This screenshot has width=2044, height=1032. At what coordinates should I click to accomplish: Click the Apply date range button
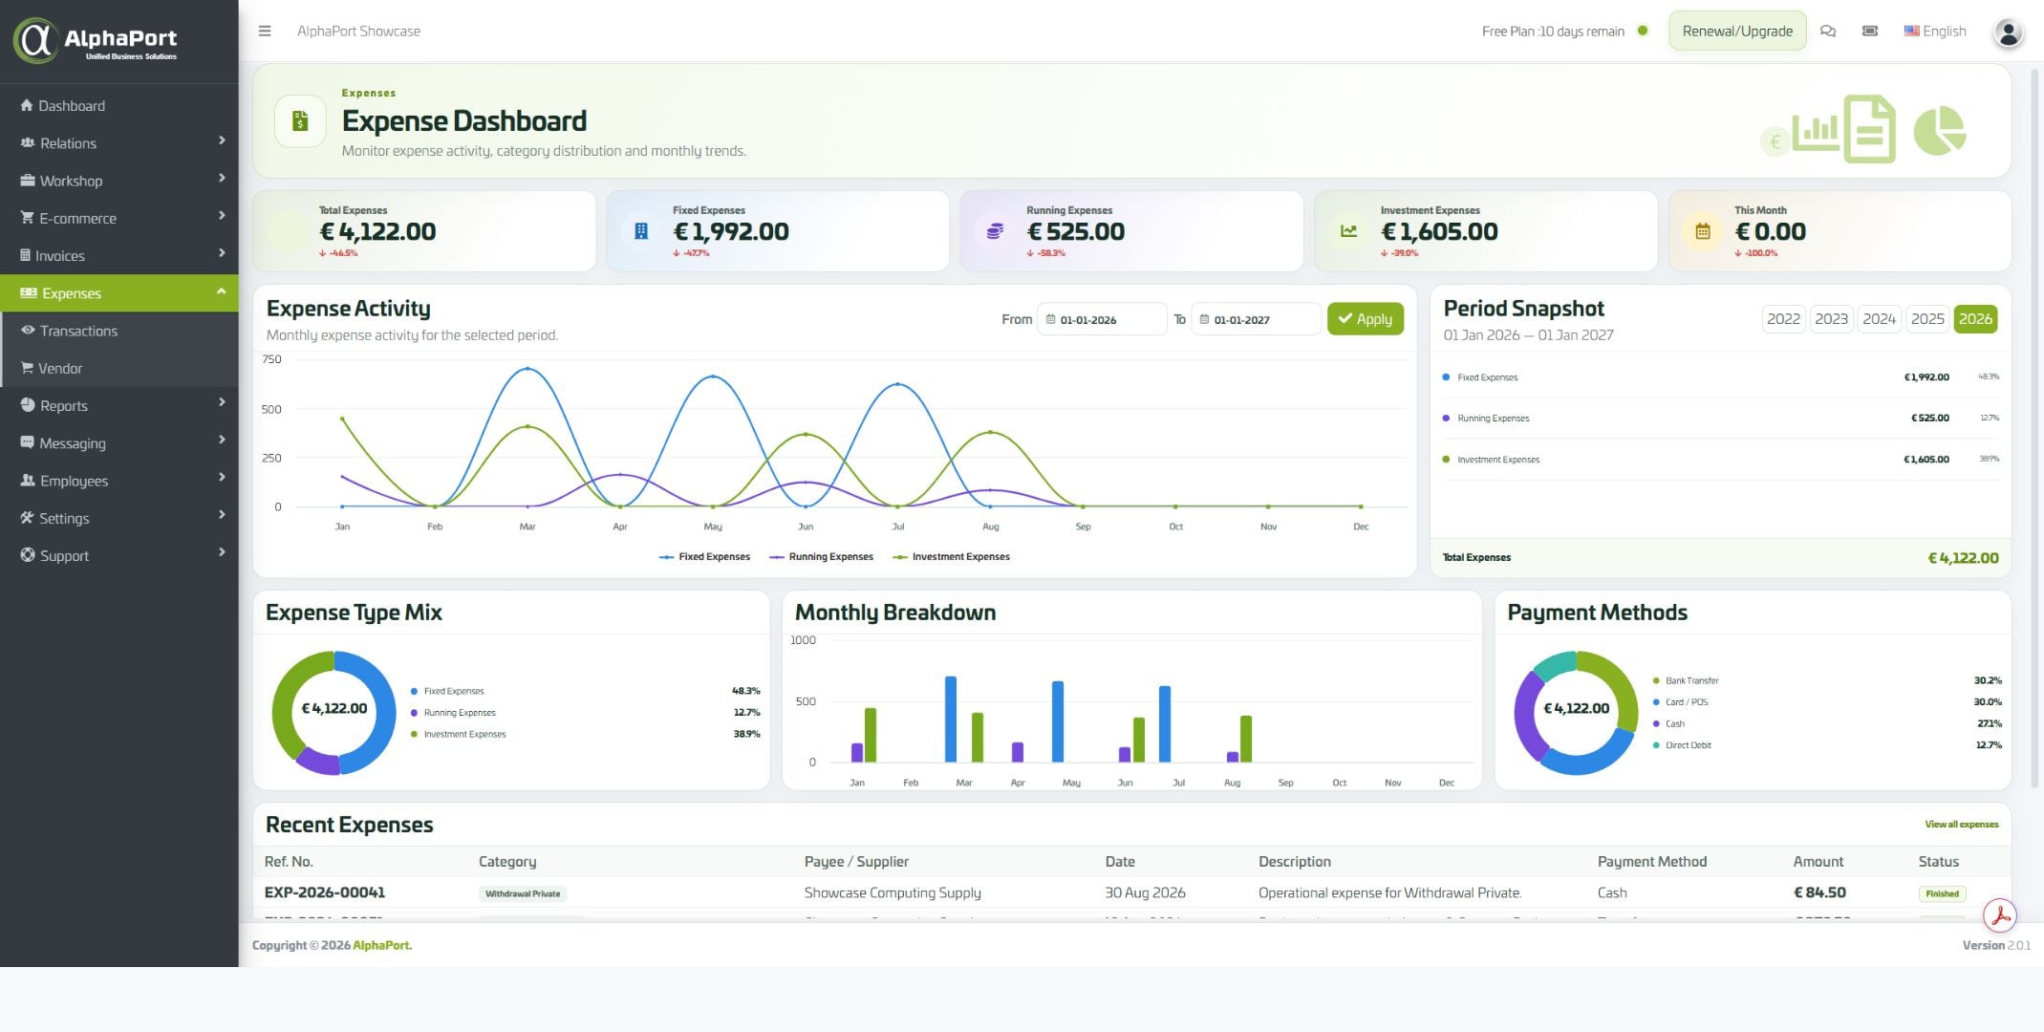(x=1365, y=319)
